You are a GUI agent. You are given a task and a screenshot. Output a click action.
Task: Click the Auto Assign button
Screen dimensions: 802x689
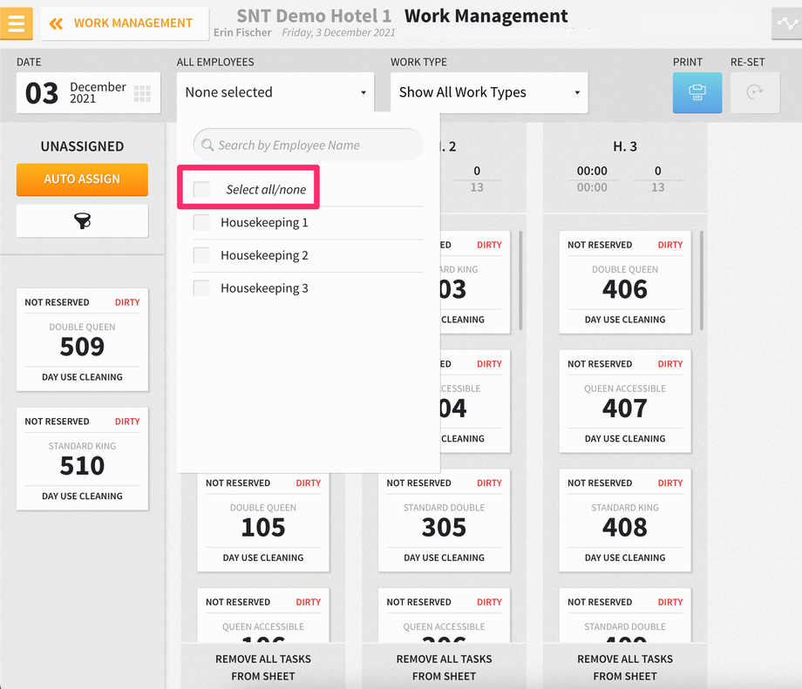pos(82,179)
